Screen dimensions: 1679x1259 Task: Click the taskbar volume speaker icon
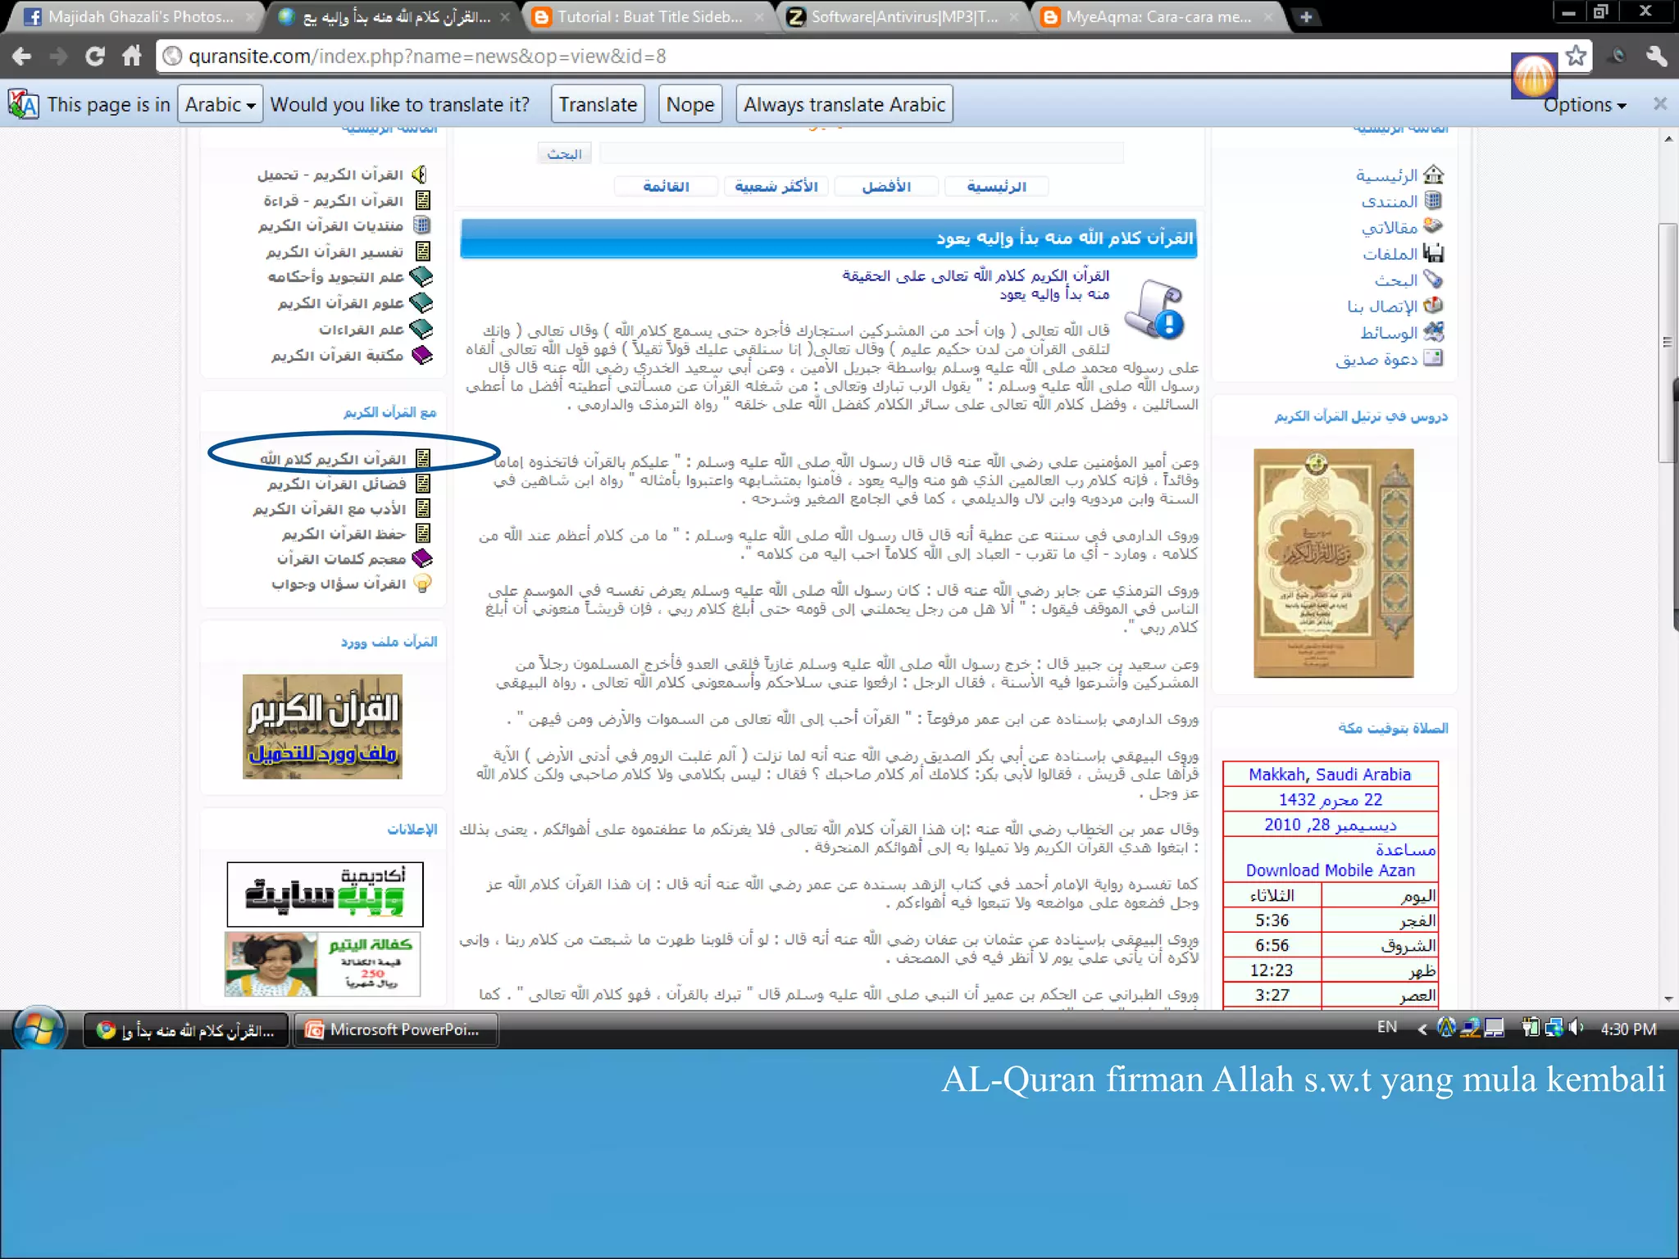pyautogui.click(x=1576, y=1027)
